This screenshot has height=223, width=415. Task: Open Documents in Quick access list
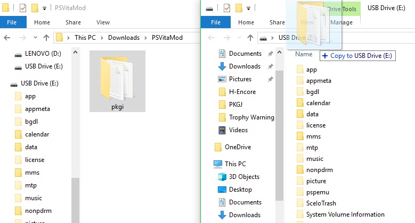245,54
